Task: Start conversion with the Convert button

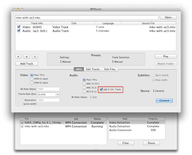Action: [x=164, y=100]
